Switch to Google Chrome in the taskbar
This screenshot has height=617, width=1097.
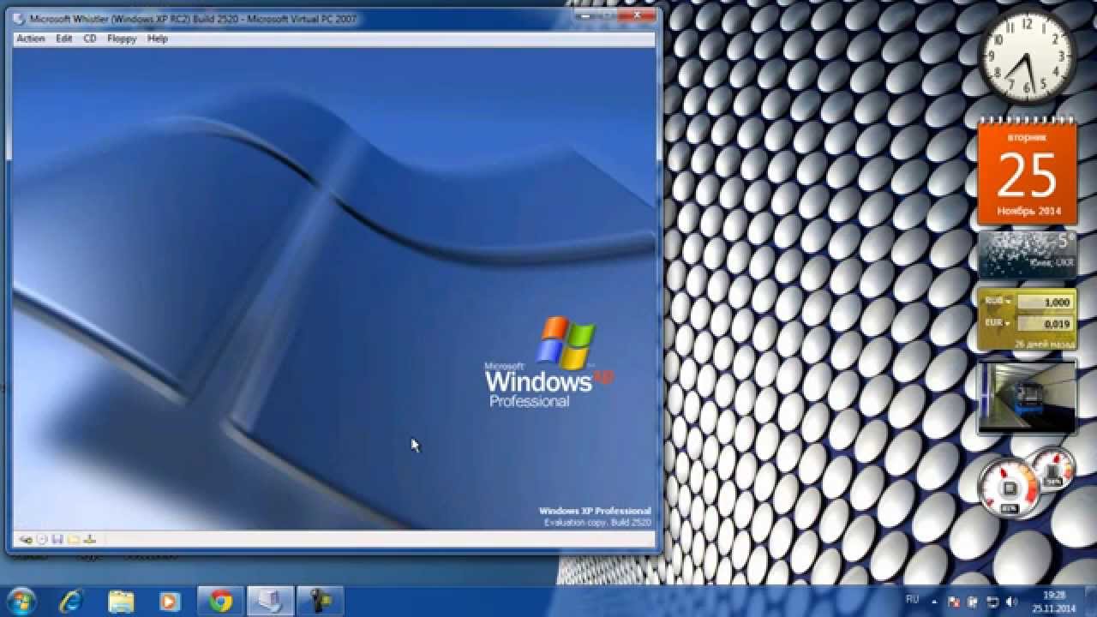coord(221,602)
